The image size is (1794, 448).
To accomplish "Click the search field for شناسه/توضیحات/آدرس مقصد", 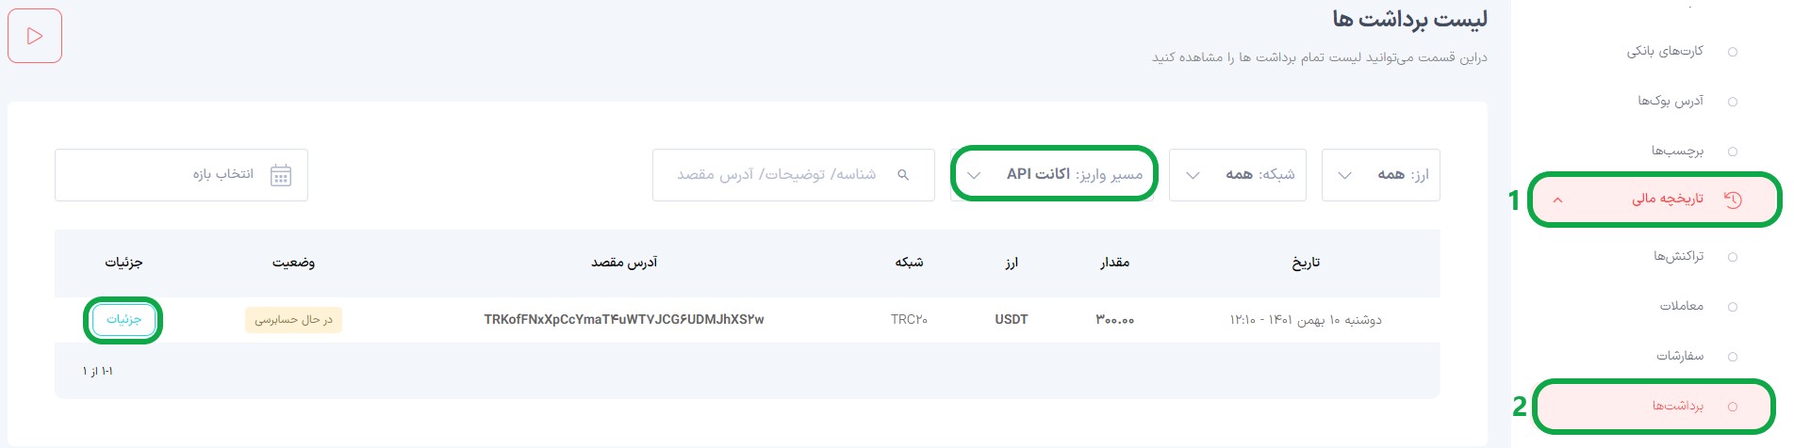I will tap(793, 175).
